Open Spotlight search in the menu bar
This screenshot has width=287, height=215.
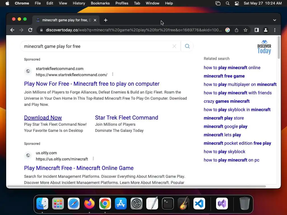228,3
